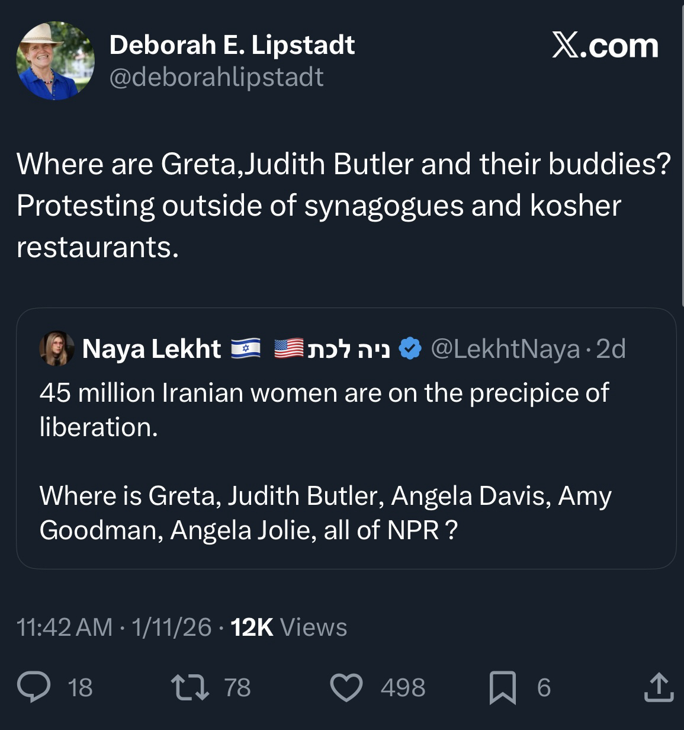684x730 pixels.
Task: Repost this tweet using the retweet icon
Action: tap(190, 687)
